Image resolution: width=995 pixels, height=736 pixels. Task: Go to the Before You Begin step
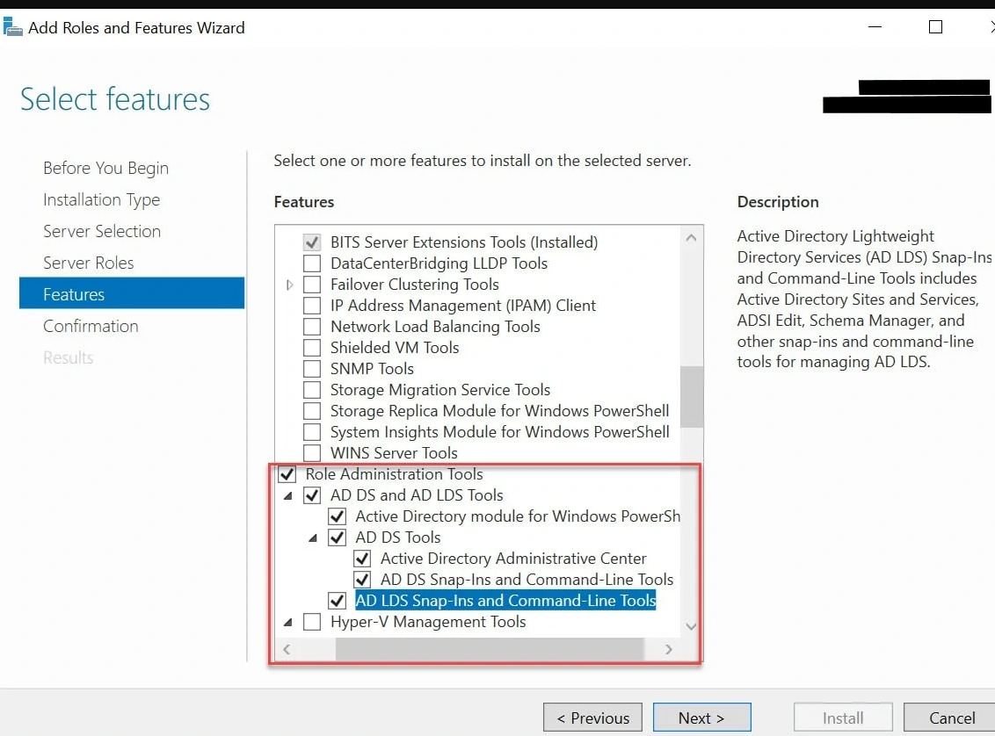pos(106,168)
